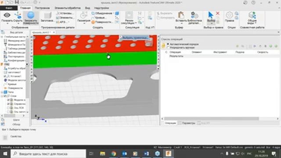Click the Скорость column header
Screen dimensions: 281x158
(x=263, y=52)
